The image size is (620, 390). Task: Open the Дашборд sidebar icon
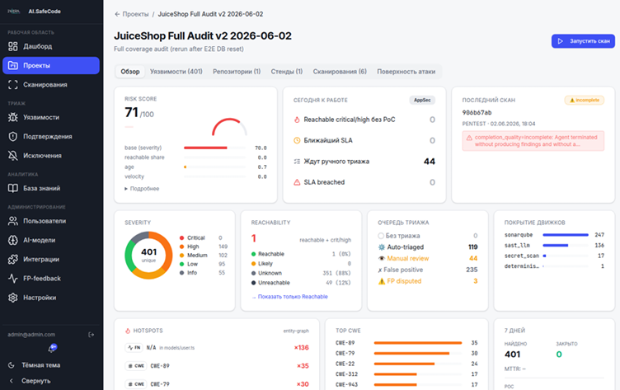pos(13,46)
